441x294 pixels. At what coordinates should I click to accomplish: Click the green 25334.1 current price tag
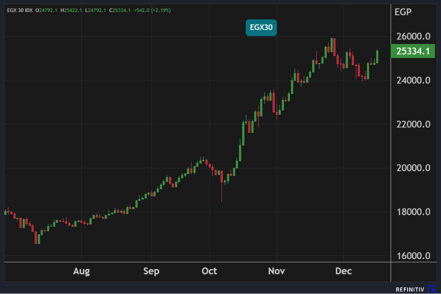(x=413, y=51)
